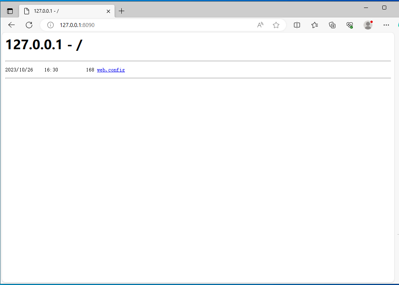Enable Split screen view
399x285 pixels.
coord(297,25)
